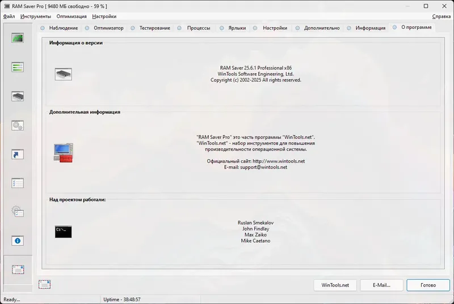Open the monitoring graph sidebar icon
454x304 pixels.
tap(18, 38)
